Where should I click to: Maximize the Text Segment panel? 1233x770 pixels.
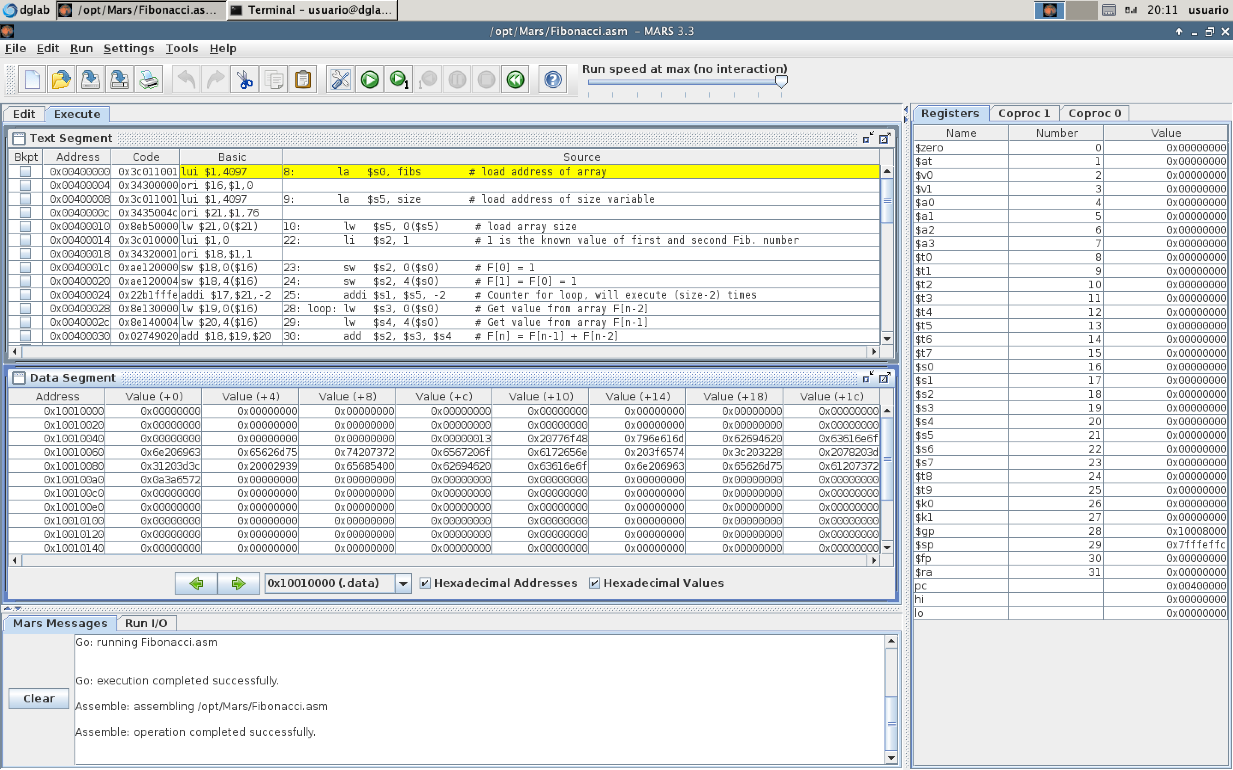(885, 138)
